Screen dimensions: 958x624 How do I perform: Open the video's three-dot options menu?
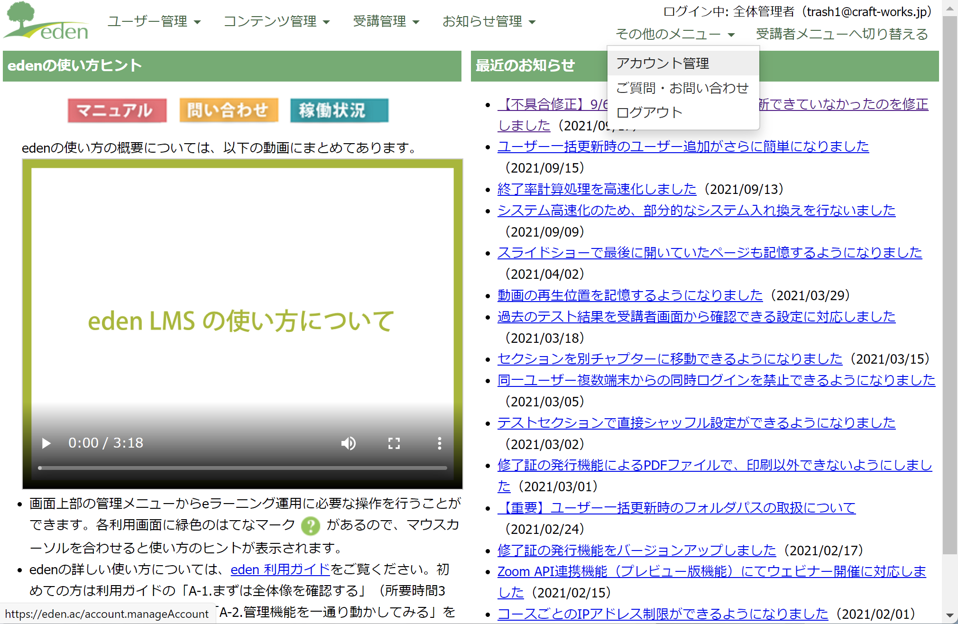[440, 443]
